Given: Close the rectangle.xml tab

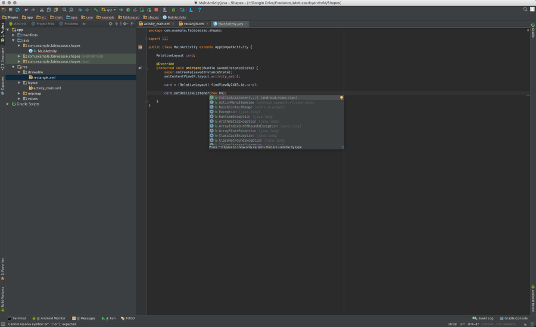Looking at the screenshot, I should [x=207, y=24].
